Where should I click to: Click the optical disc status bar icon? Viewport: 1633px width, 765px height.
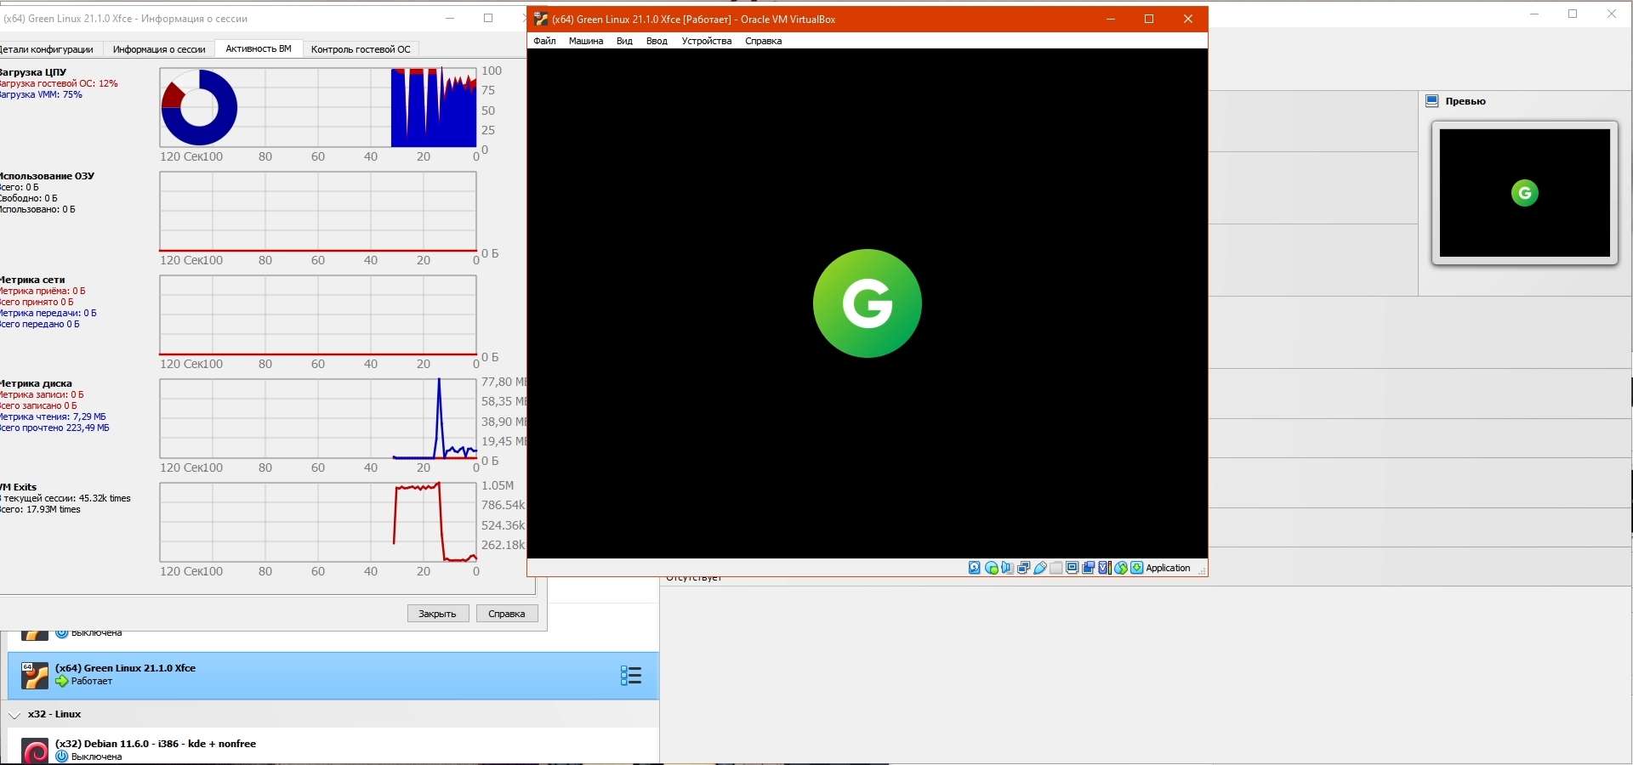tap(992, 568)
